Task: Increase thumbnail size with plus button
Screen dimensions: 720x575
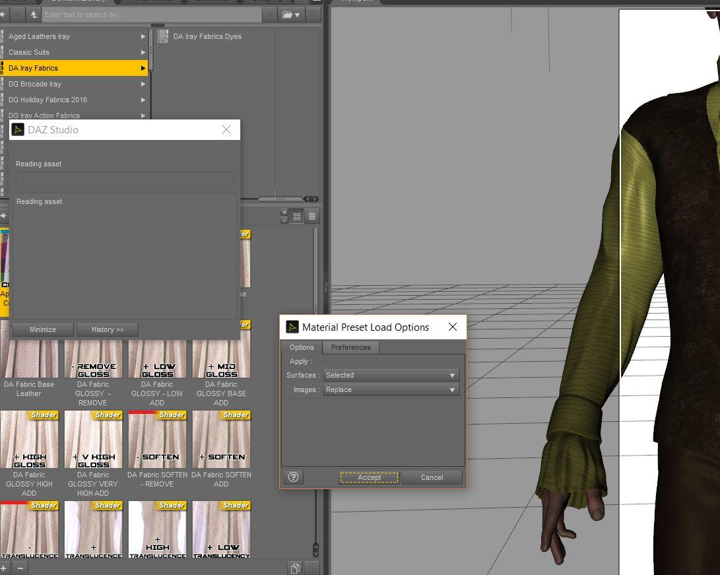Action: tap(284, 213)
